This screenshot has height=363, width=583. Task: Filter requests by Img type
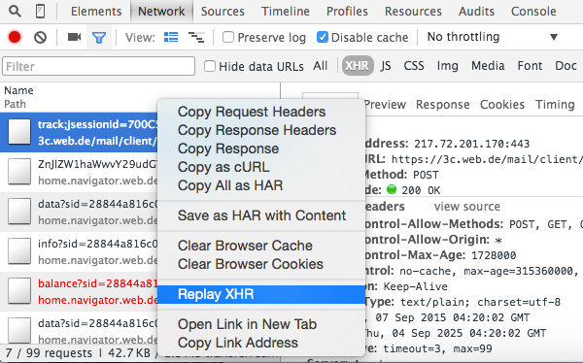pyautogui.click(x=447, y=66)
